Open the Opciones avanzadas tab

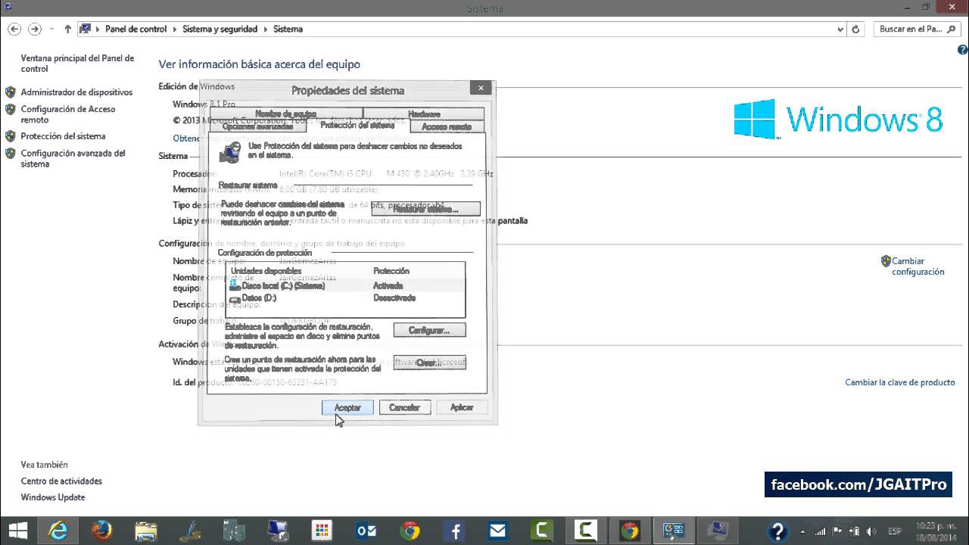coord(257,126)
